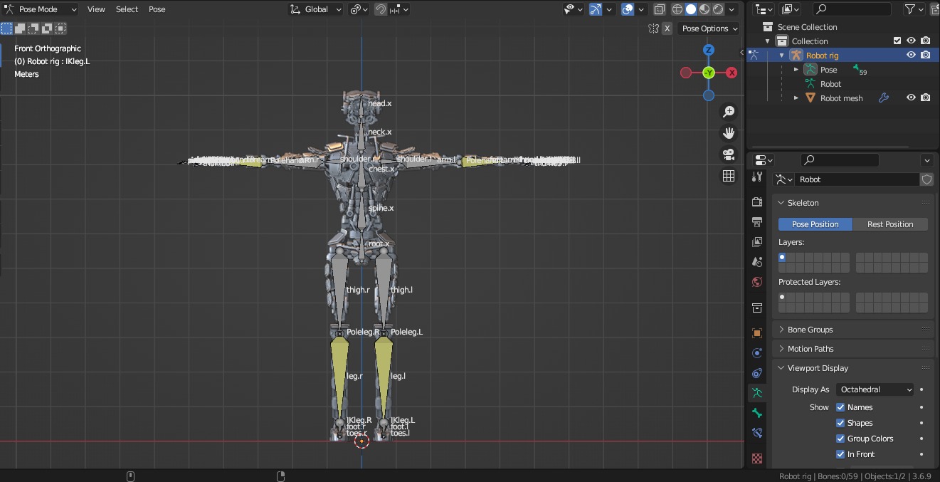Viewport: 940px width, 482px height.
Task: Collapse the Collection tree item
Action: 767,41
